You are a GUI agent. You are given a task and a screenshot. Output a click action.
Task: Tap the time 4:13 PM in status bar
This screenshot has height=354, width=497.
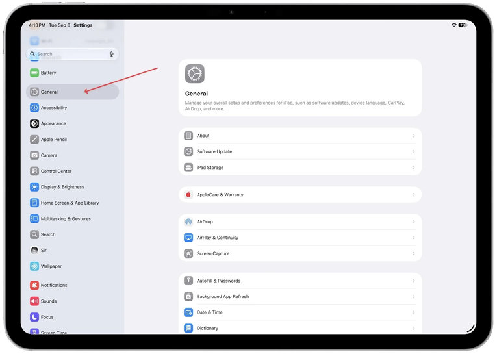point(37,25)
